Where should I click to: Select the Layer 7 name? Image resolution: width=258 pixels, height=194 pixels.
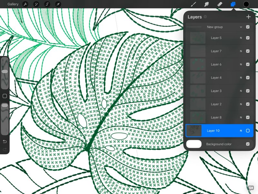[x=216, y=51]
